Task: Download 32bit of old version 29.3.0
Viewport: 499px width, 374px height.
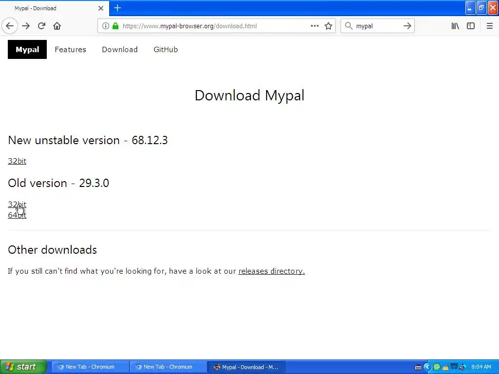Action: tap(17, 204)
